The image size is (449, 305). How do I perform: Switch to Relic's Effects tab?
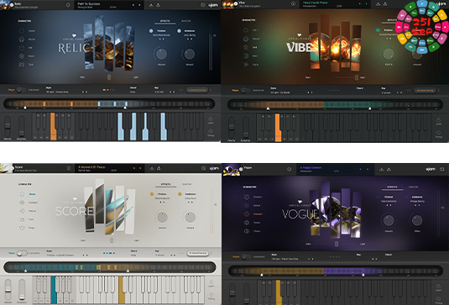(x=165, y=21)
